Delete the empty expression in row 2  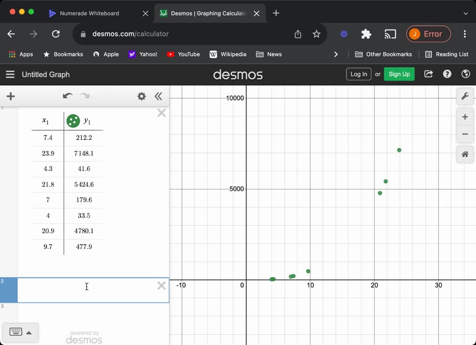pyautogui.click(x=161, y=285)
